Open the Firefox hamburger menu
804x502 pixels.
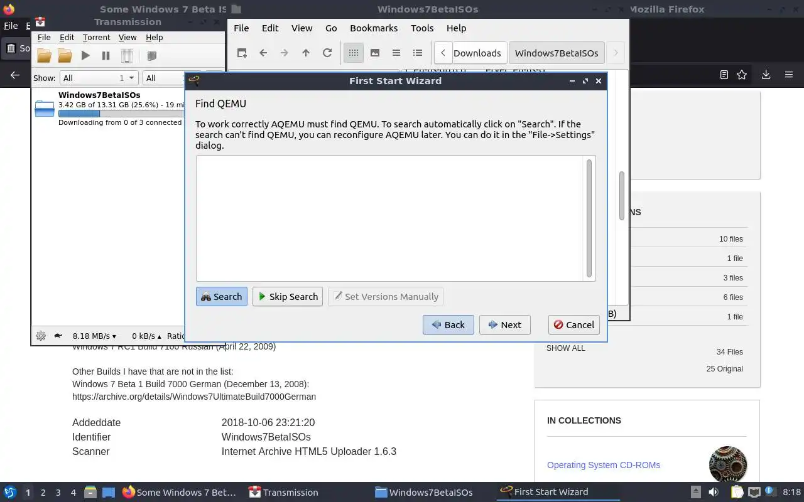click(x=789, y=75)
